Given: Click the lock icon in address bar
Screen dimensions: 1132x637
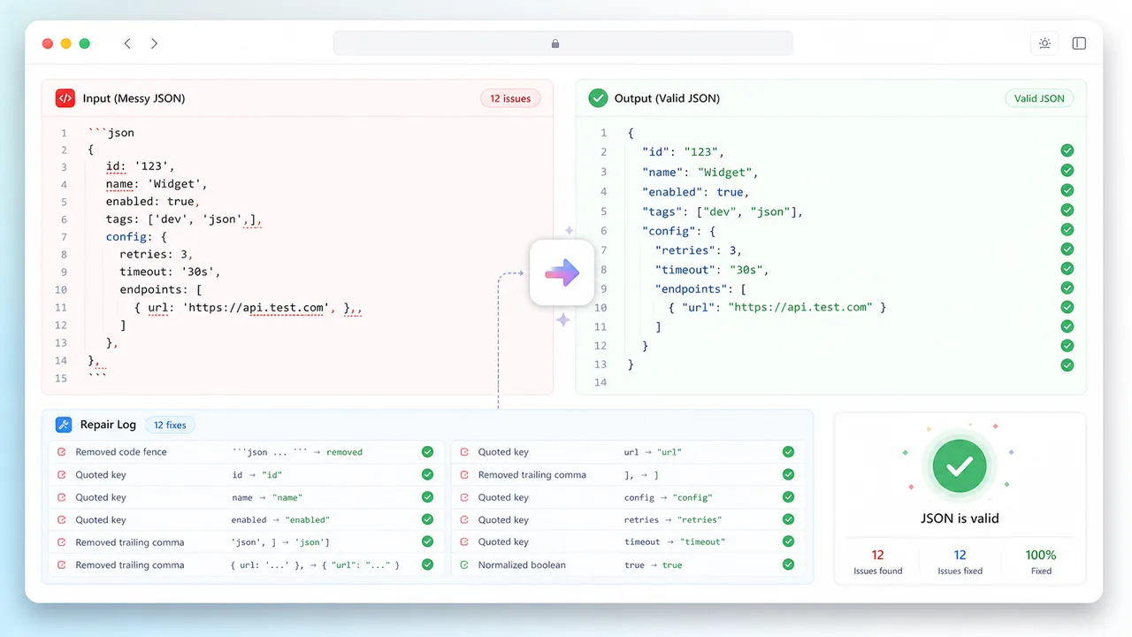Looking at the screenshot, I should pos(555,43).
